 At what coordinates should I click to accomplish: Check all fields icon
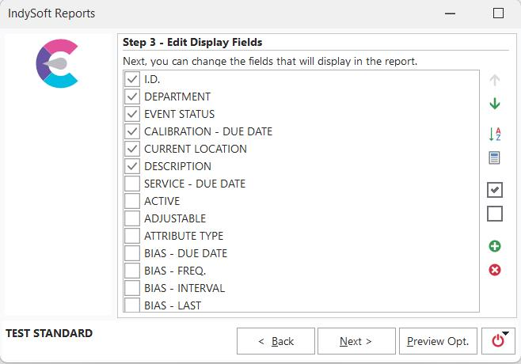click(495, 190)
